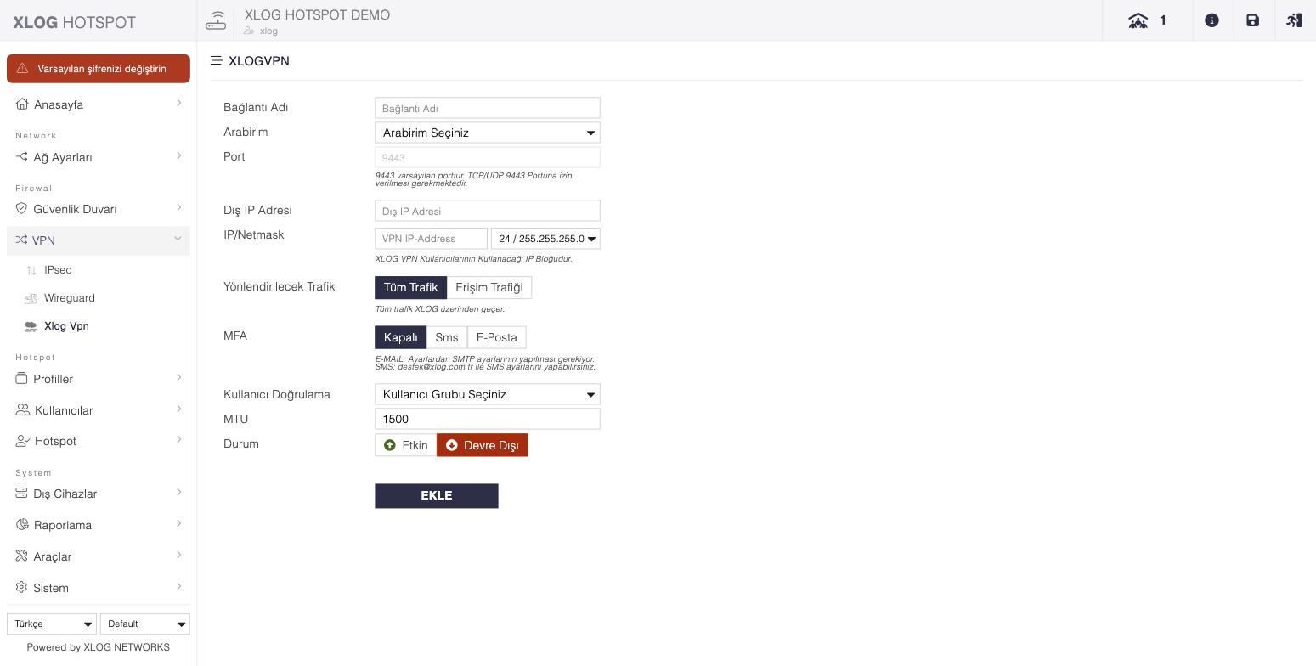Expand the Kullanıcılar chevron
This screenshot has height=666, width=1316.
pyautogui.click(x=178, y=409)
